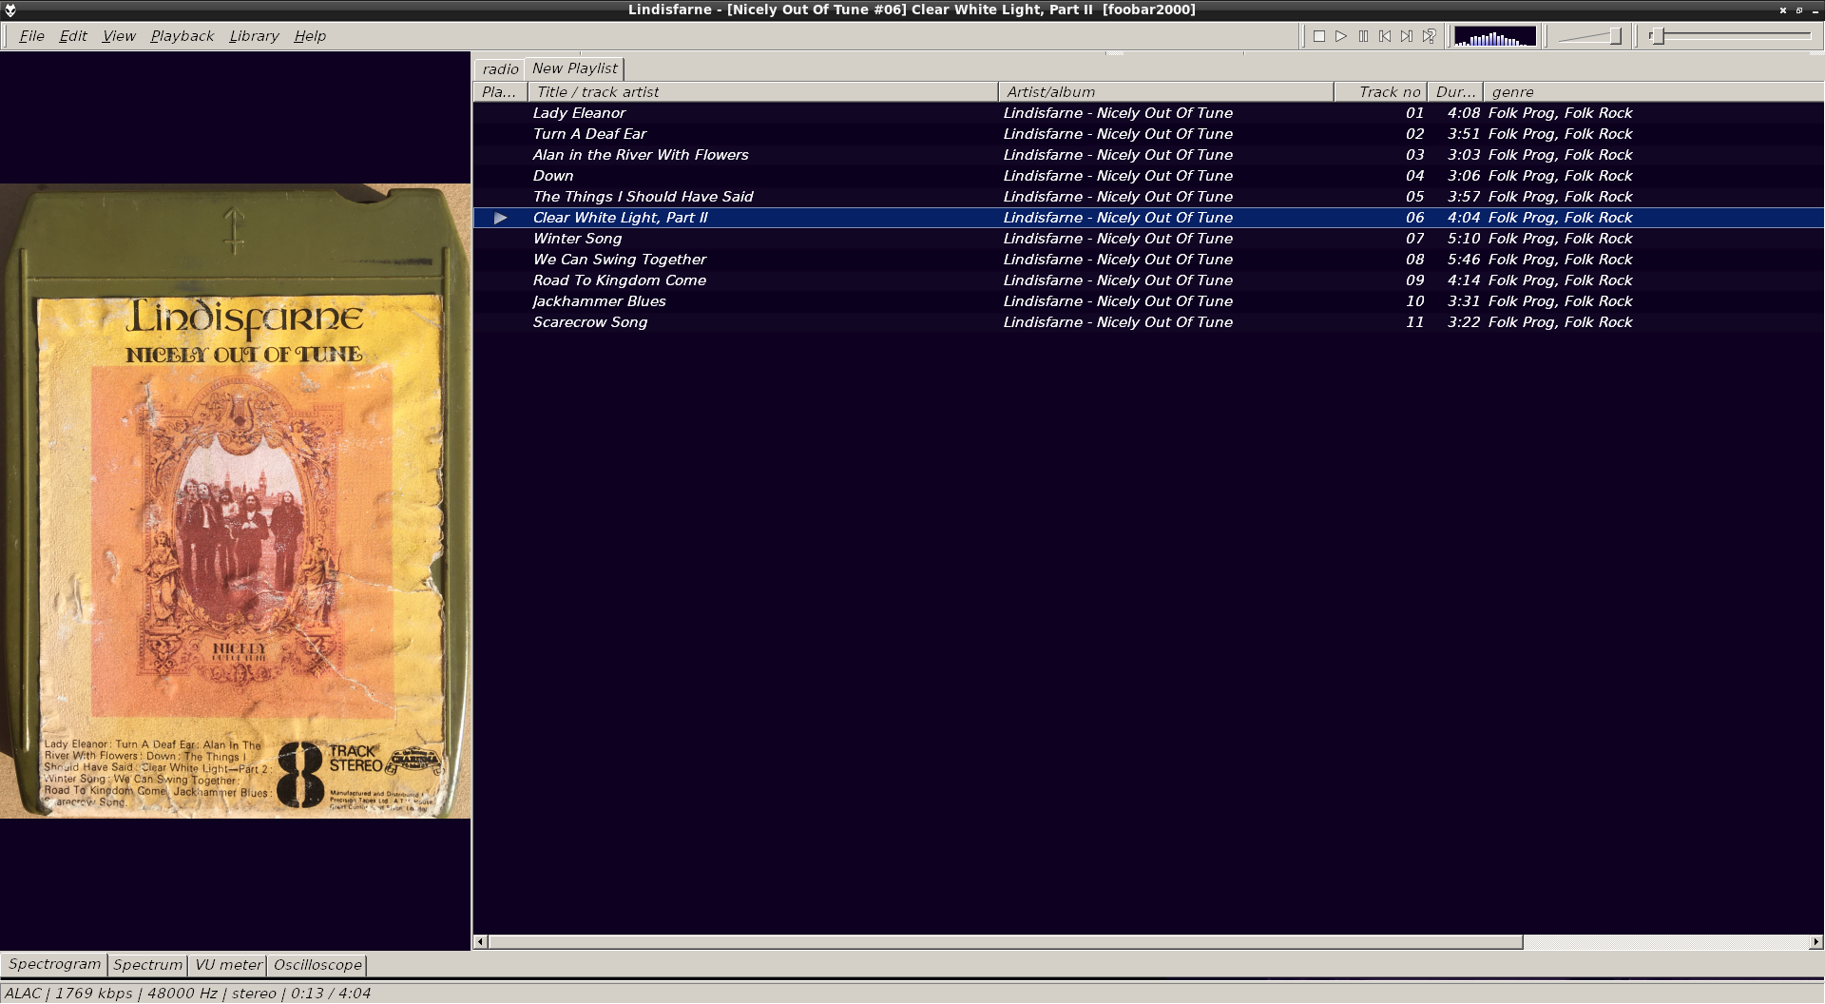1825x1004 pixels.
Task: Pause the current track
Action: click(x=1363, y=36)
